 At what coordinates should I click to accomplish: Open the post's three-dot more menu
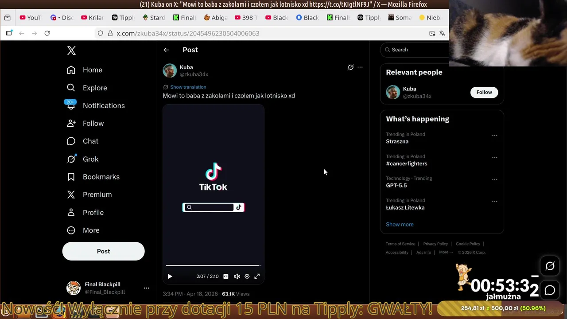point(360,67)
